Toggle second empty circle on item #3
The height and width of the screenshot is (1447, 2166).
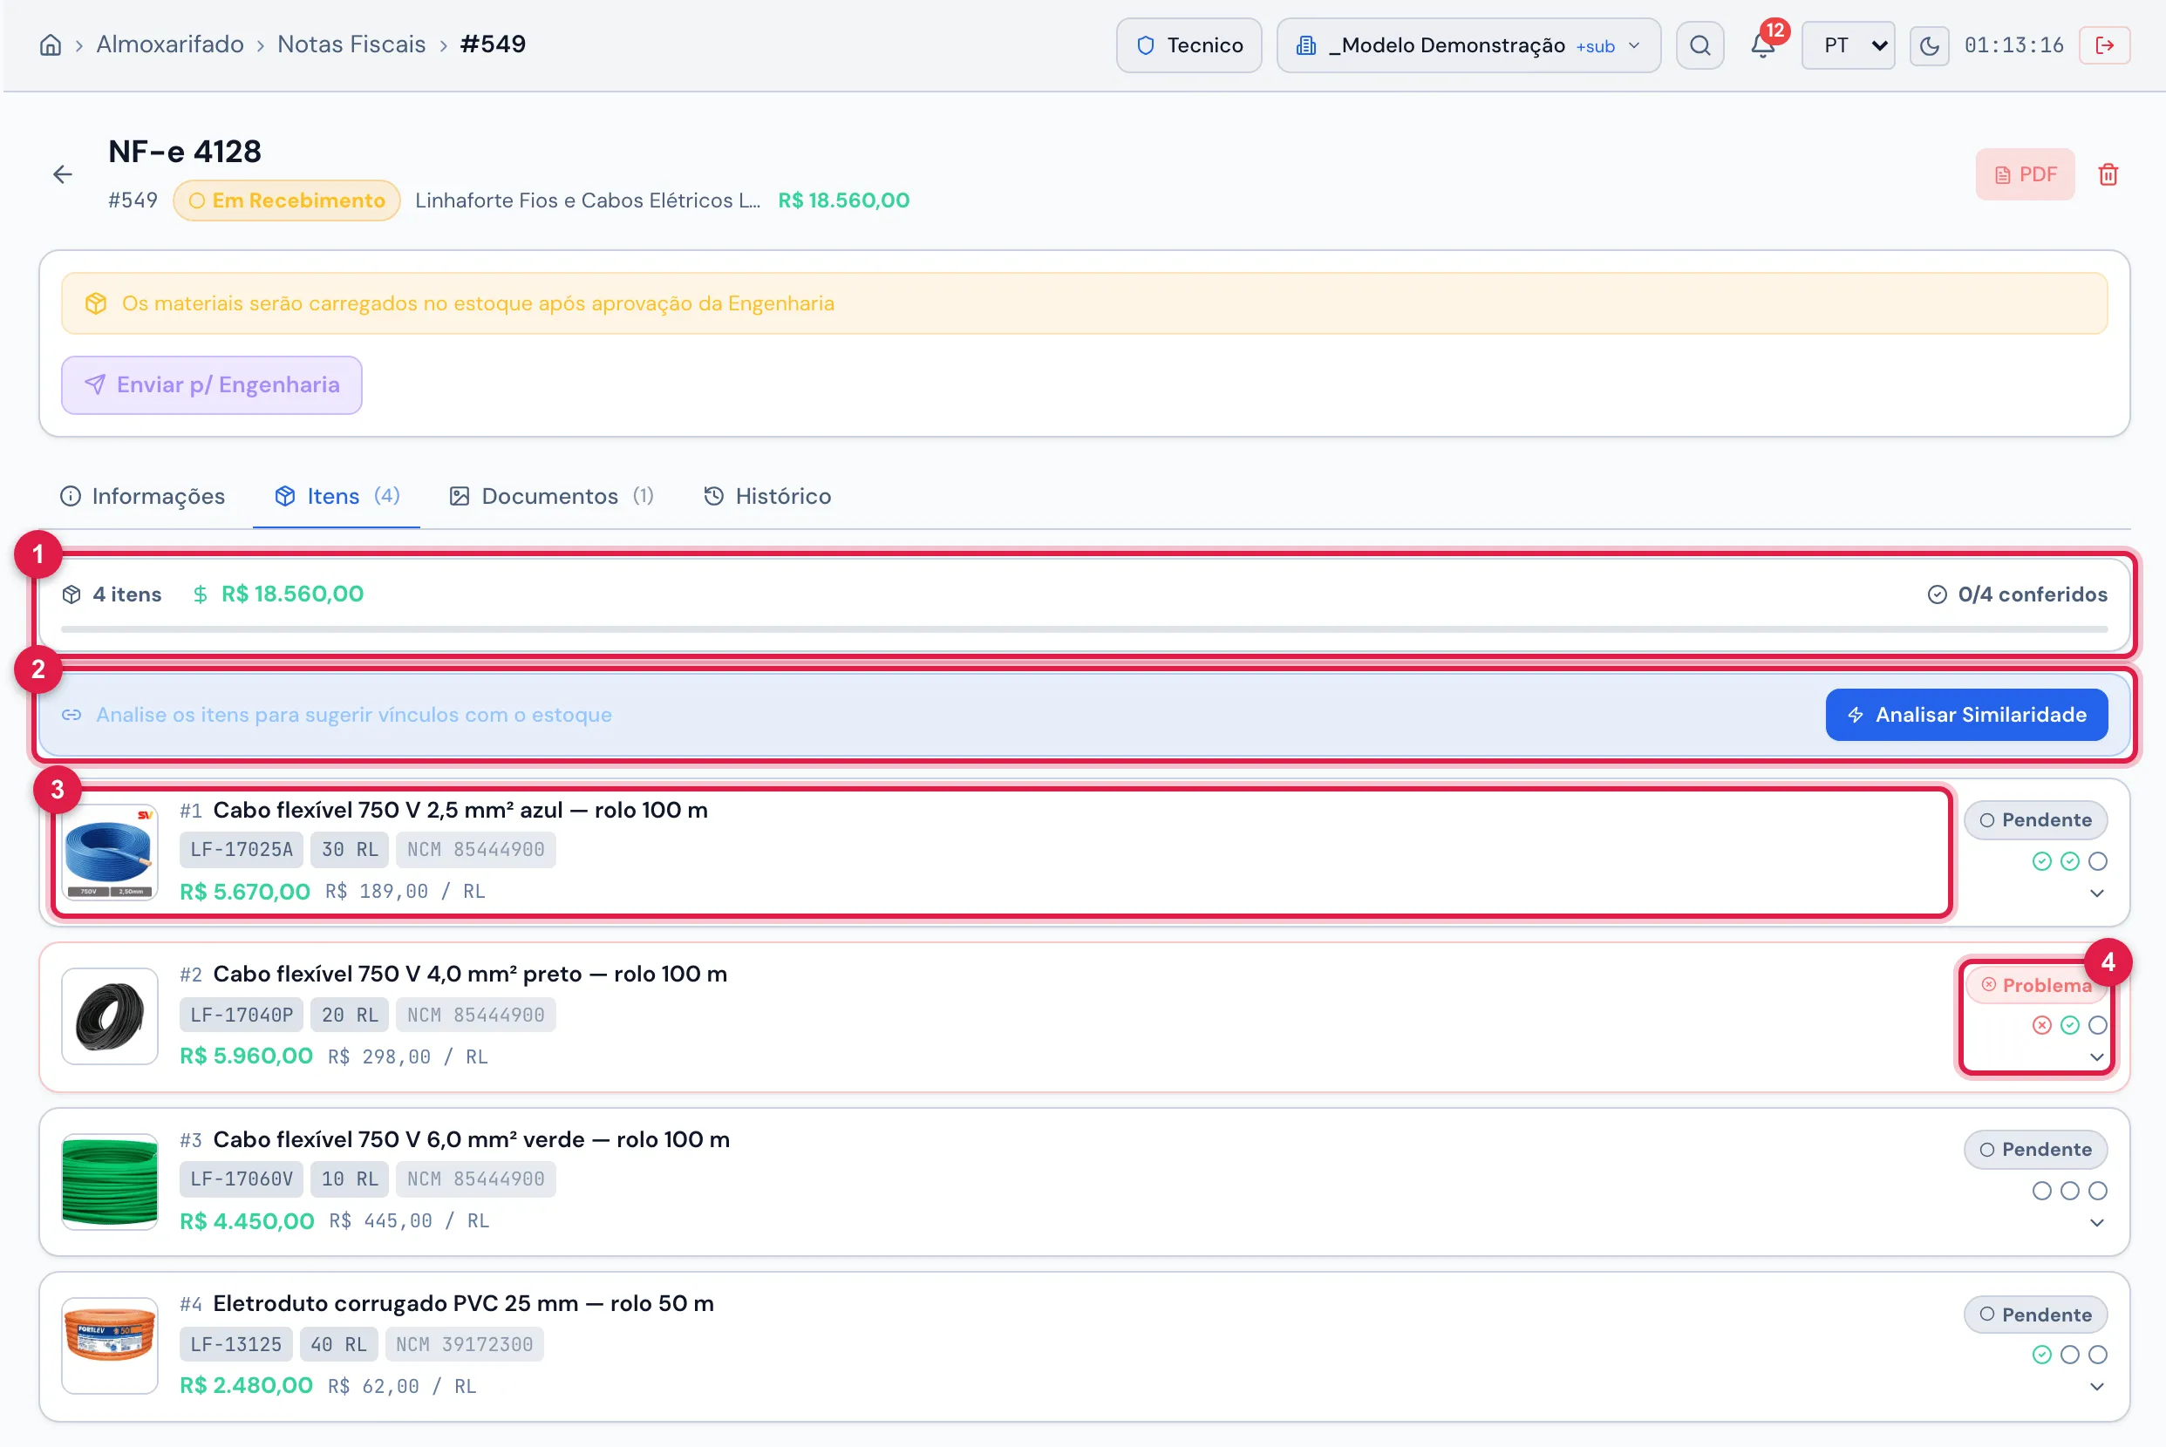[2070, 1191]
